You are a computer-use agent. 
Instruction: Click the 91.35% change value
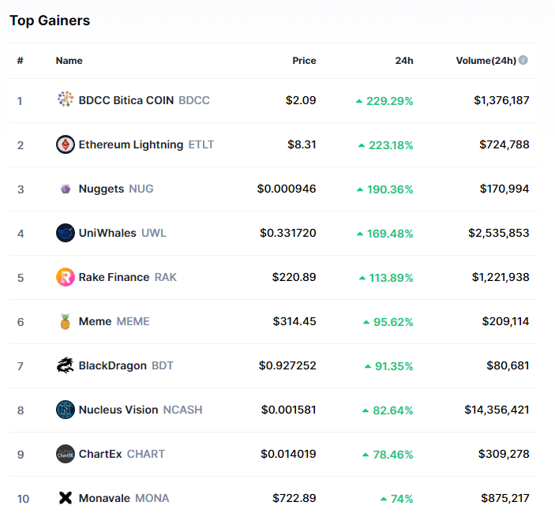(394, 366)
